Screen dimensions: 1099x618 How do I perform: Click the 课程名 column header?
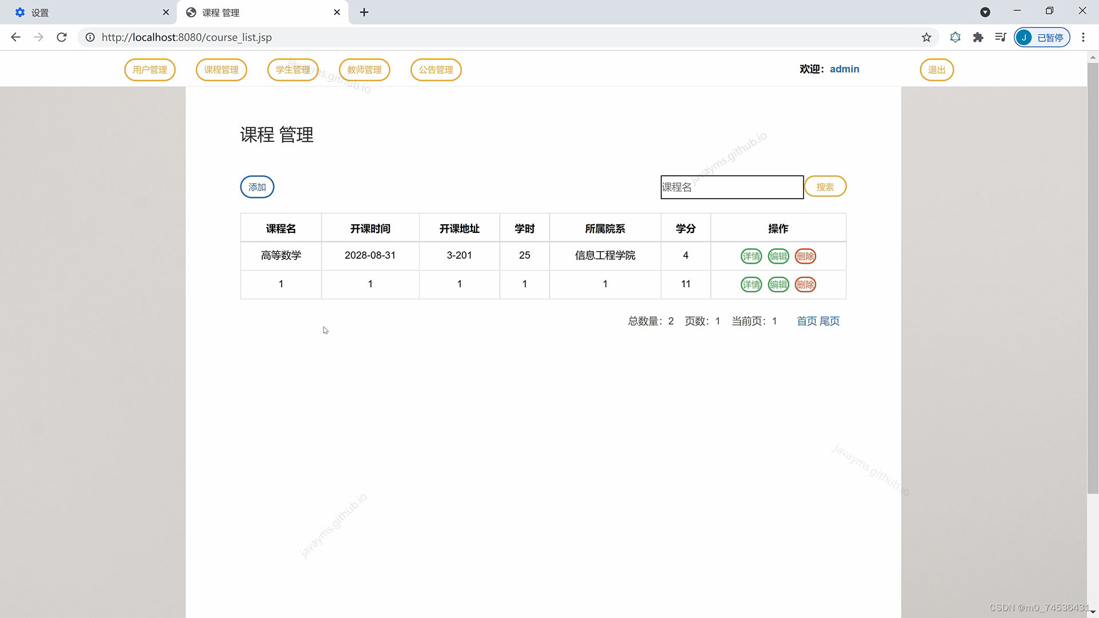281,228
